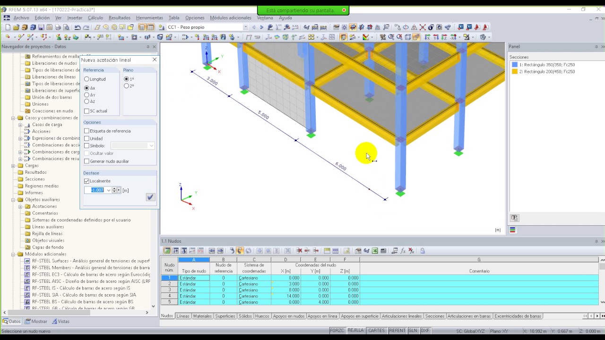Expand the Acotaciones tree node
The image size is (605, 340).
tap(20, 206)
